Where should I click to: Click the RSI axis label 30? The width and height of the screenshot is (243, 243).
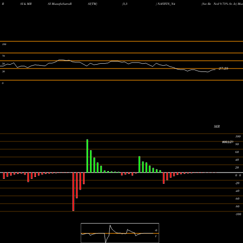click(x=3, y=71)
